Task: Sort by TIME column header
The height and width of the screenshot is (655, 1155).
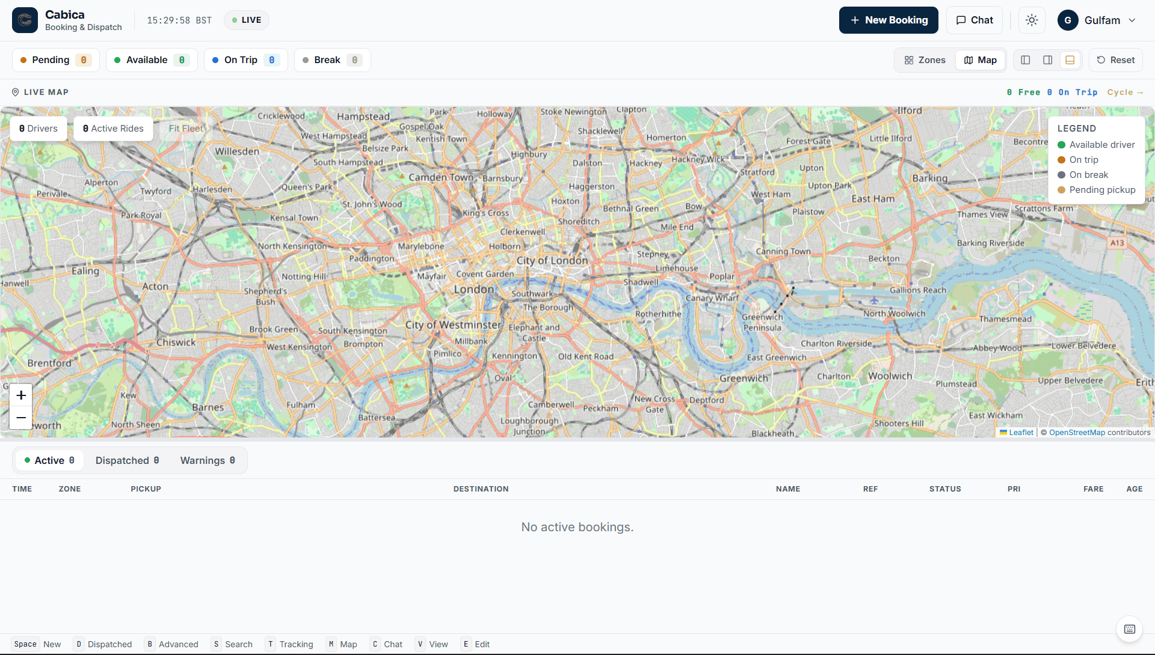Action: pos(22,489)
